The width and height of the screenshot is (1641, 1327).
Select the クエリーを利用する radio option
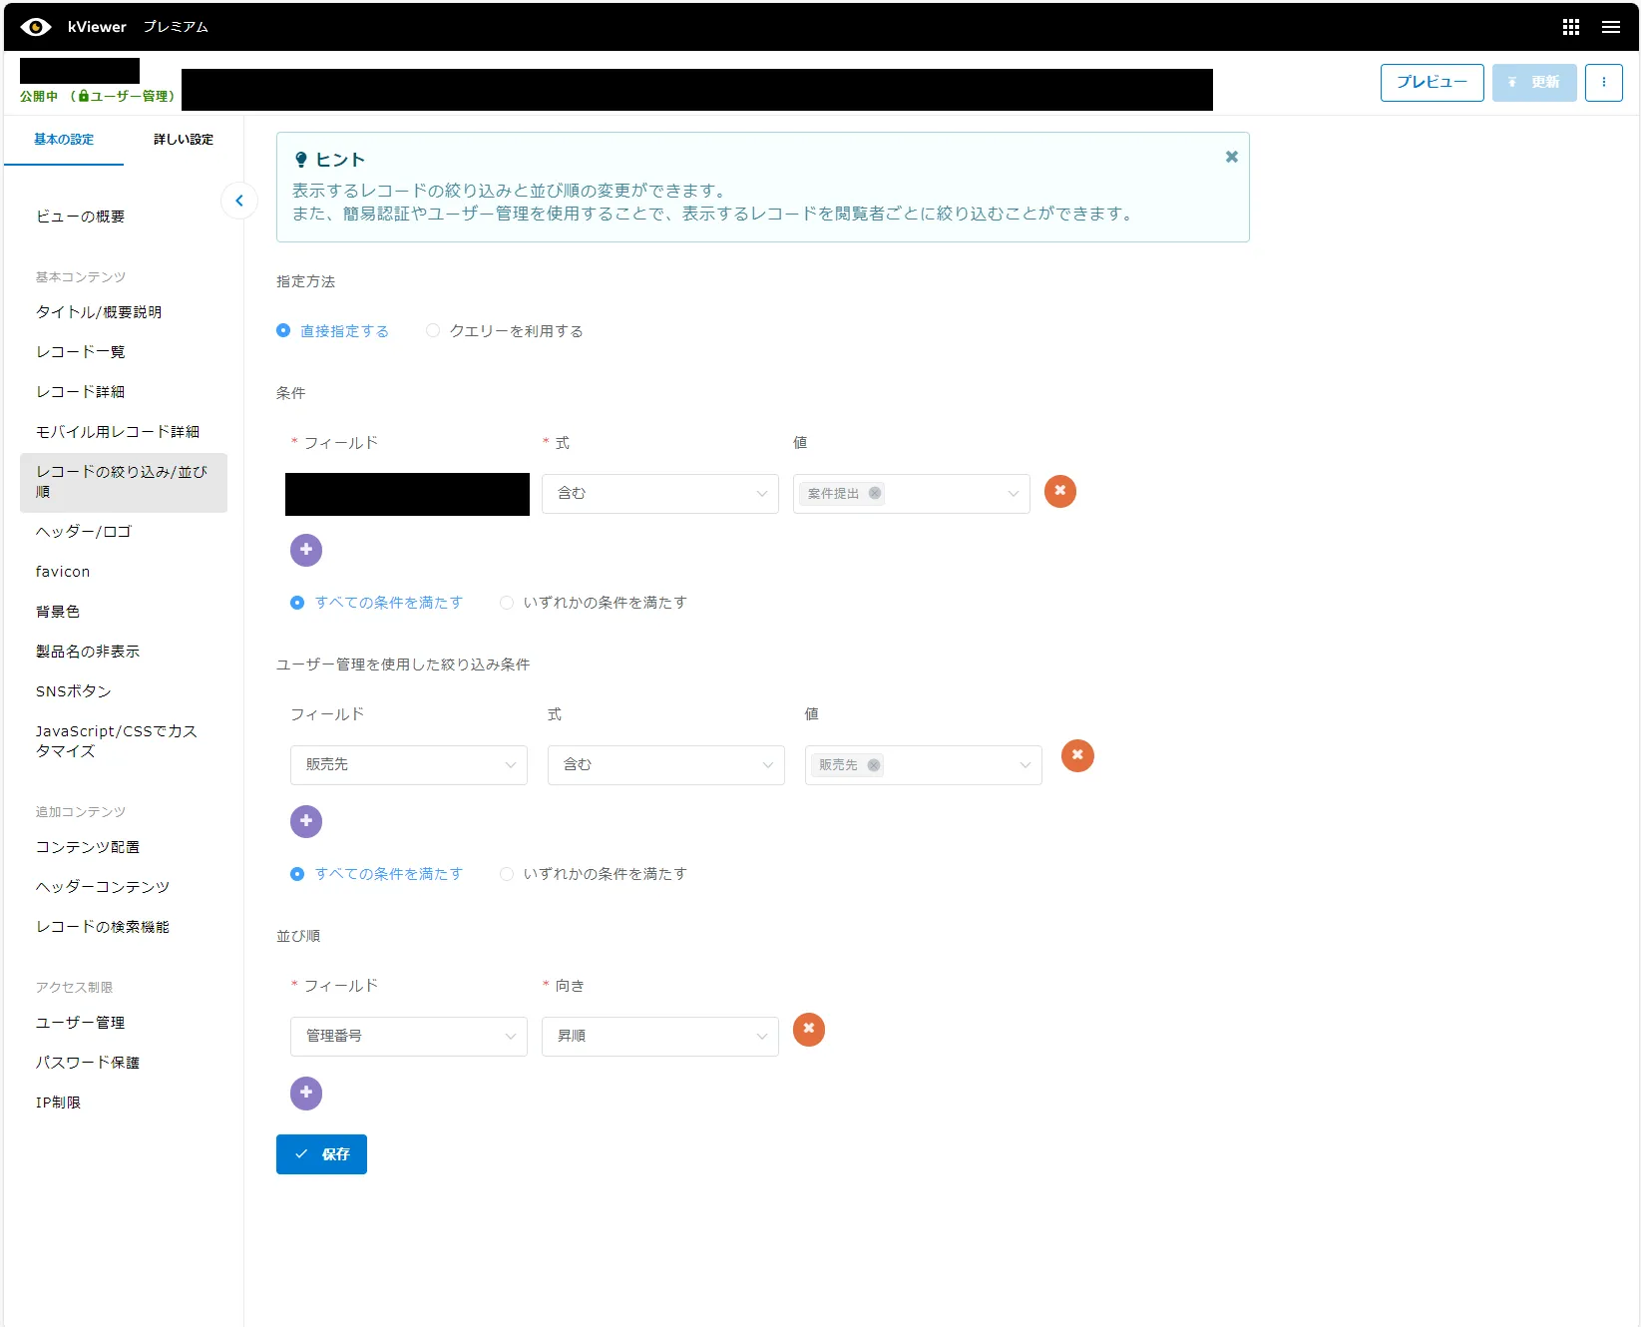(x=433, y=330)
